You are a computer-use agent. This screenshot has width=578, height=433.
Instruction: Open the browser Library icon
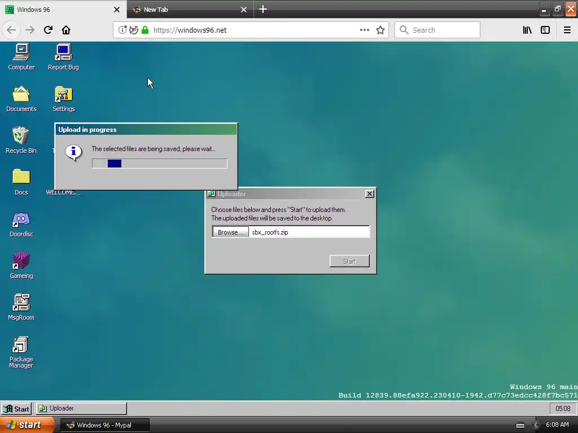point(527,30)
